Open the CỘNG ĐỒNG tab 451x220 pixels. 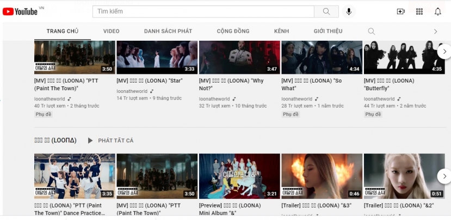click(x=233, y=31)
